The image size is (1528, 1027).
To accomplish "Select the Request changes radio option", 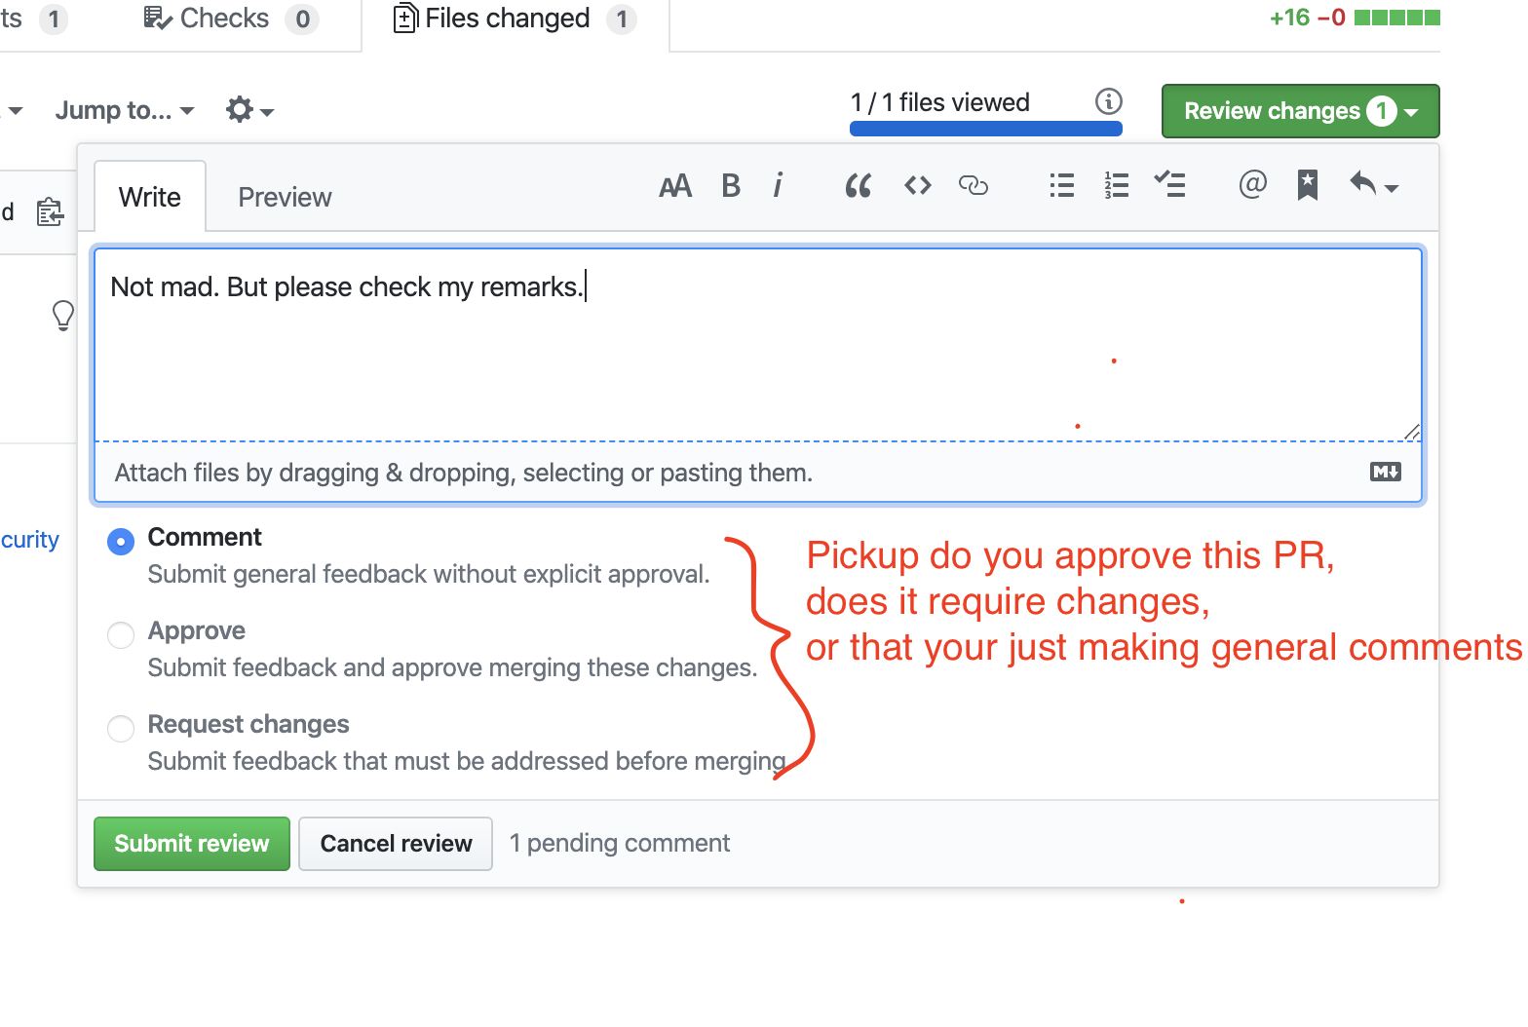I will tap(121, 729).
